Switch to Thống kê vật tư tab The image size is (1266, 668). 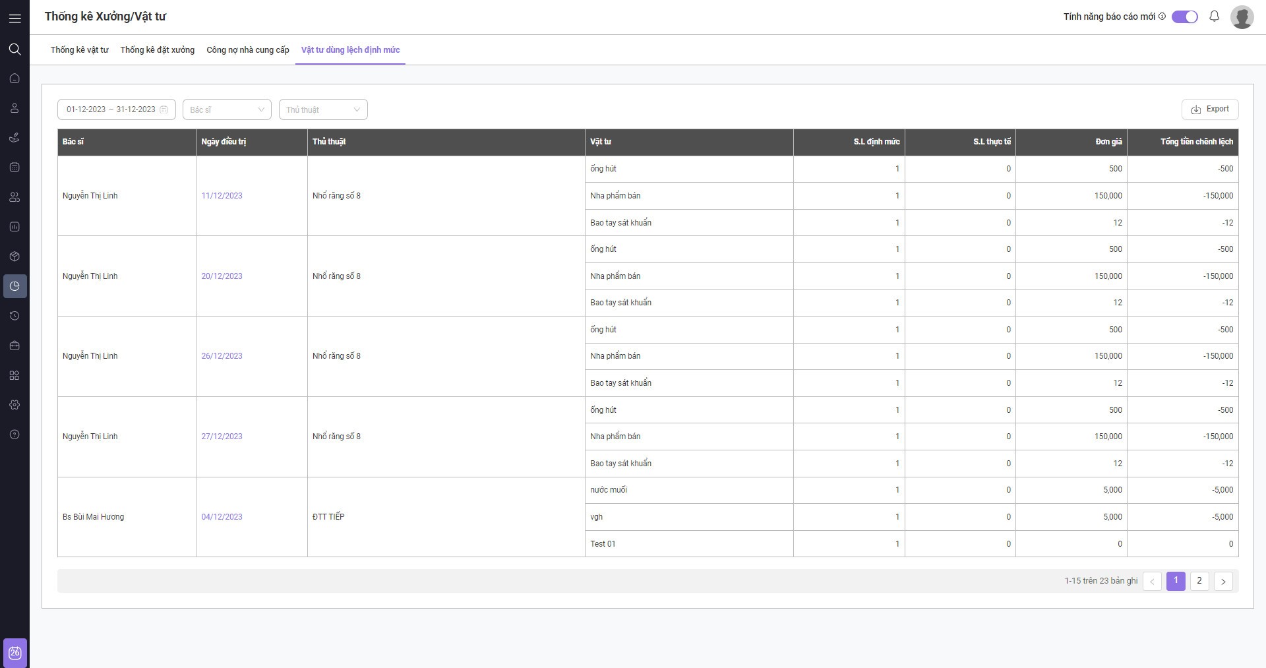click(x=79, y=50)
